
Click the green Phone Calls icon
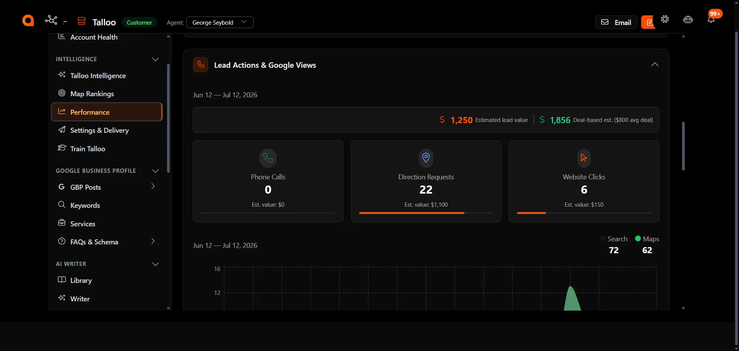pyautogui.click(x=268, y=158)
